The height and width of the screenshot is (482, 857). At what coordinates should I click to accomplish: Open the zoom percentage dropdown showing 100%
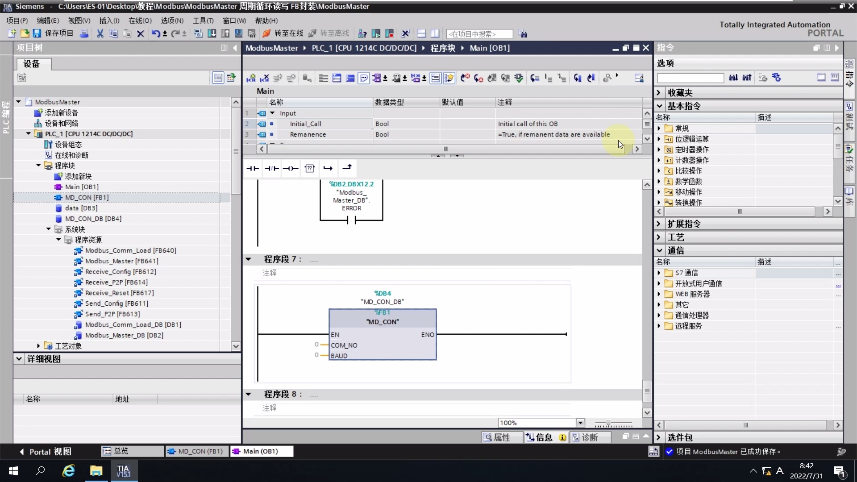[x=580, y=423]
